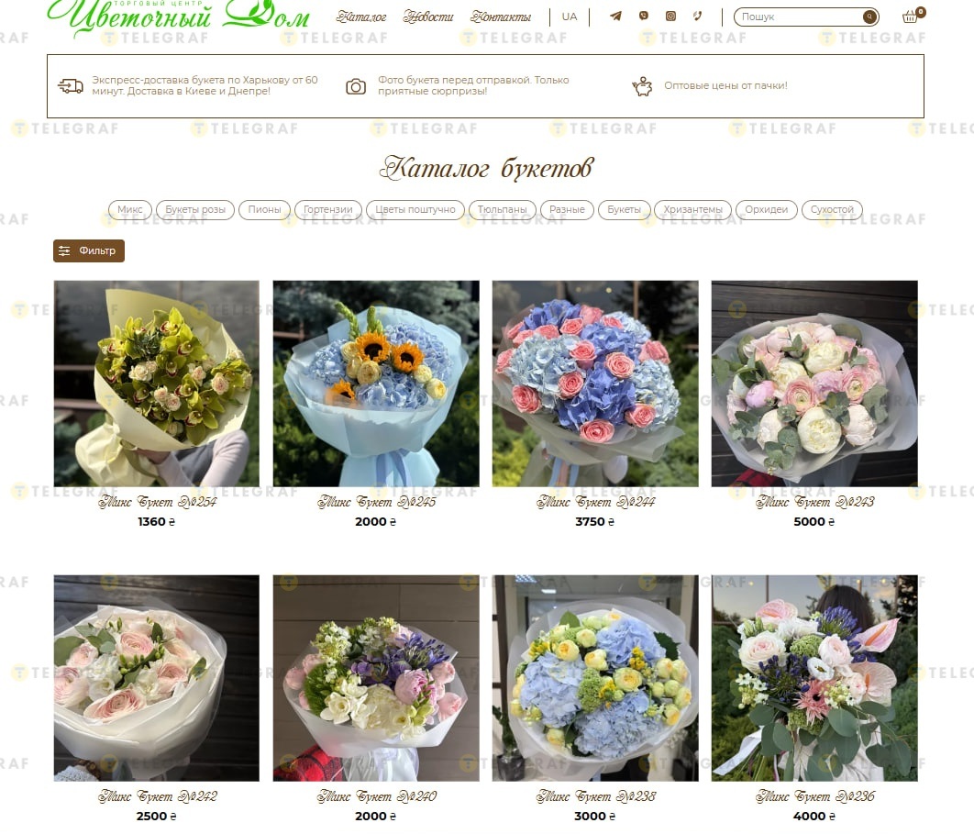
Task: Open the Viber contact icon
Action: pyautogui.click(x=644, y=17)
